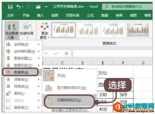Expand the 趋势线(T) submenu arrow
155x114 pixels.
(39, 107)
